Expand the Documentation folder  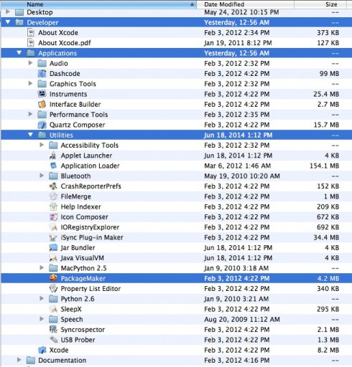(x=19, y=360)
